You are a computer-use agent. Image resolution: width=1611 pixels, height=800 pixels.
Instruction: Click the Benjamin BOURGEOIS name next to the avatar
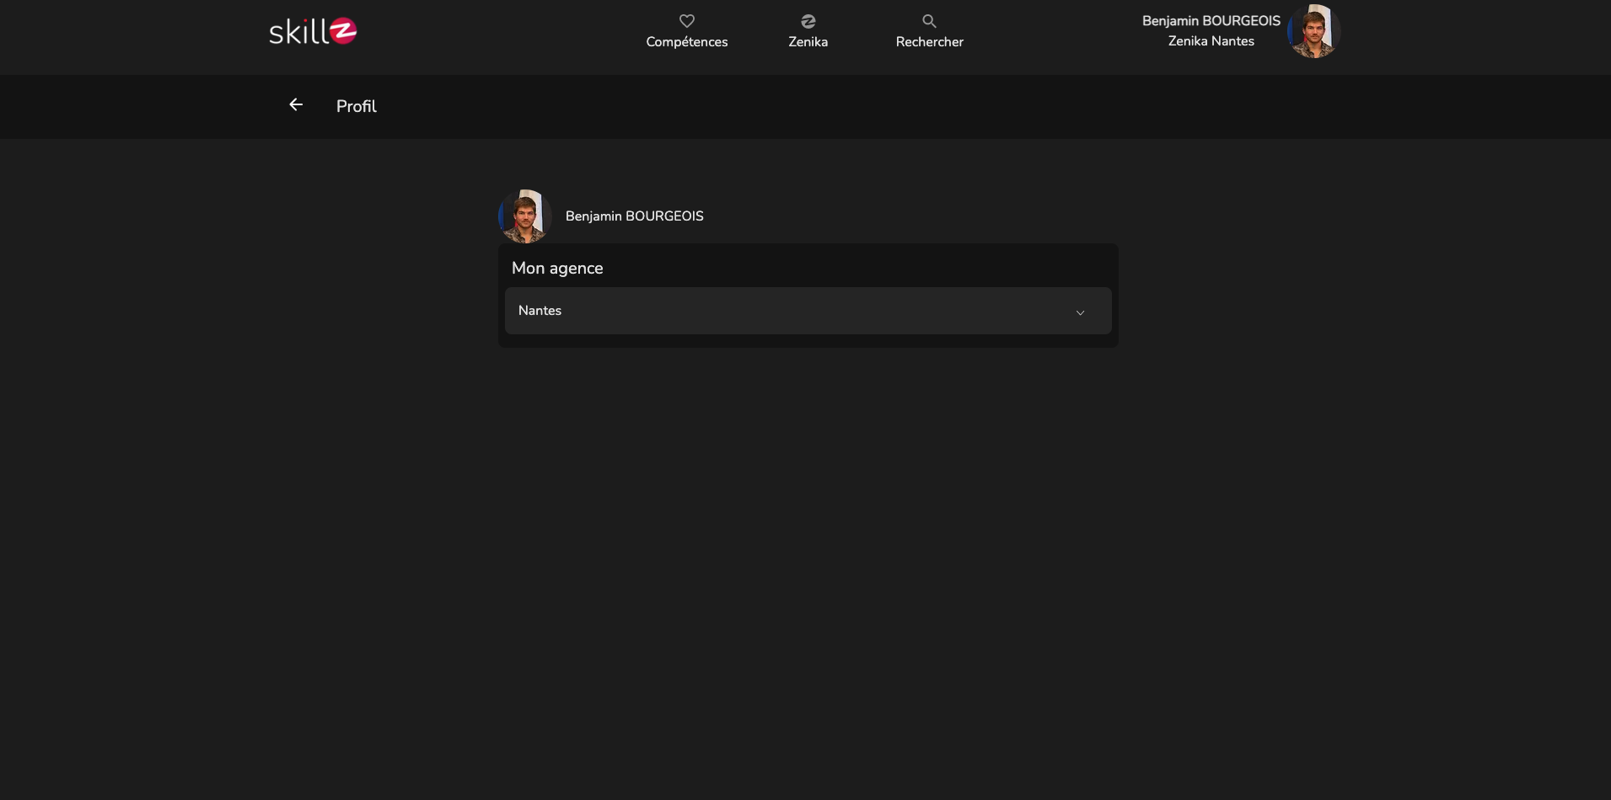[634, 216]
